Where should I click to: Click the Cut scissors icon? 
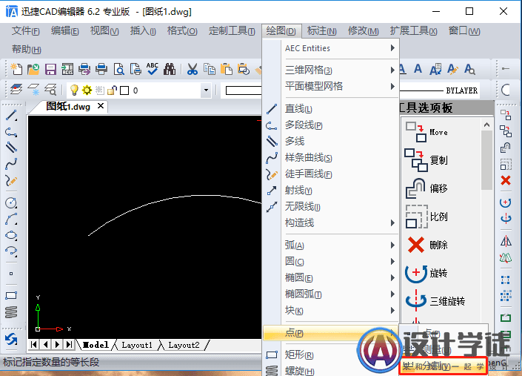tap(192, 69)
